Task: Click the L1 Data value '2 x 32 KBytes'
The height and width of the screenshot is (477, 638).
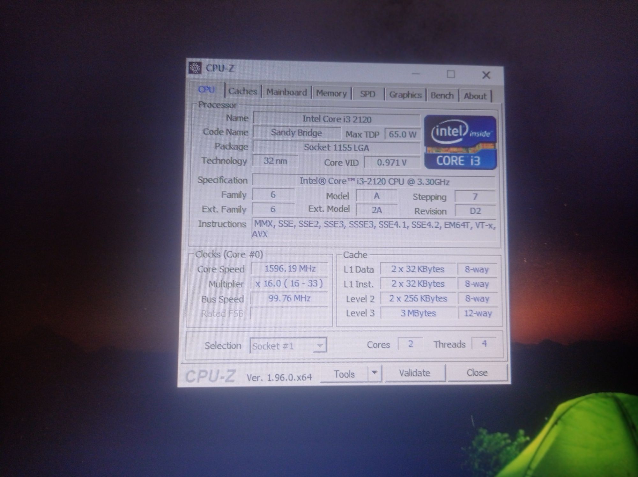Action: click(x=418, y=269)
